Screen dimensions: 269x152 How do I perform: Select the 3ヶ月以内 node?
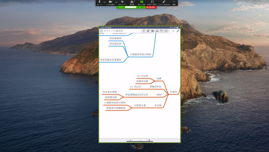143,76
